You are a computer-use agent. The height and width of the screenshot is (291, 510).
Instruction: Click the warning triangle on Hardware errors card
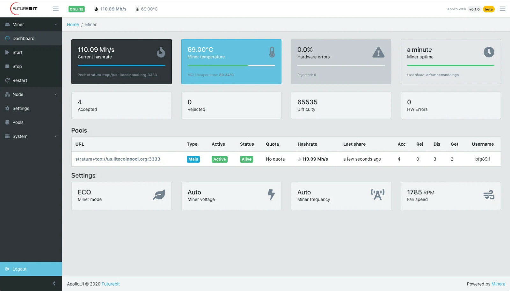[x=378, y=52]
